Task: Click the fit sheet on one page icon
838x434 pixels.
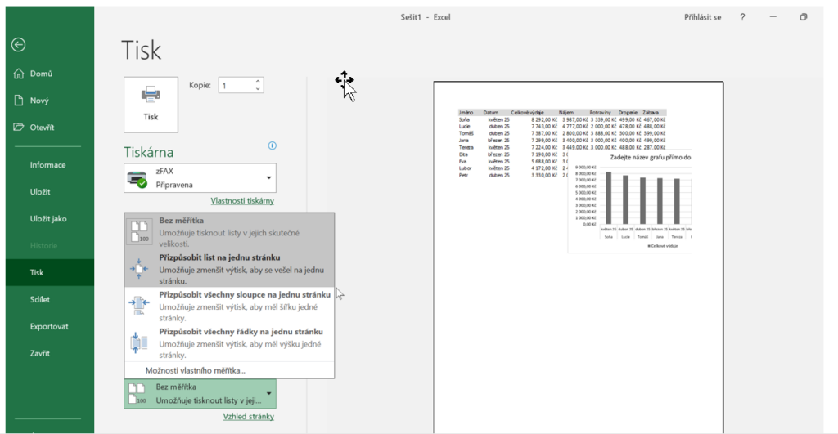Action: [138, 268]
